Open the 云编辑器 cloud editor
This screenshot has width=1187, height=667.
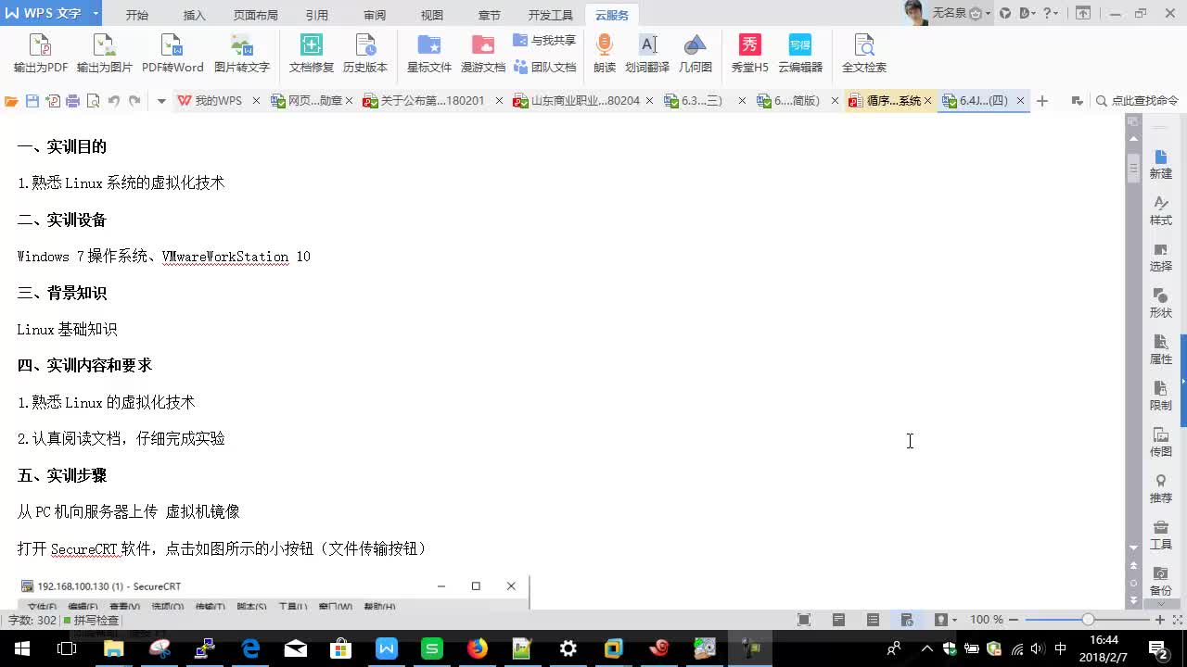point(800,54)
